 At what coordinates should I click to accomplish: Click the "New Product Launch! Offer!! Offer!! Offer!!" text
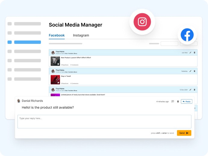point(76,57)
